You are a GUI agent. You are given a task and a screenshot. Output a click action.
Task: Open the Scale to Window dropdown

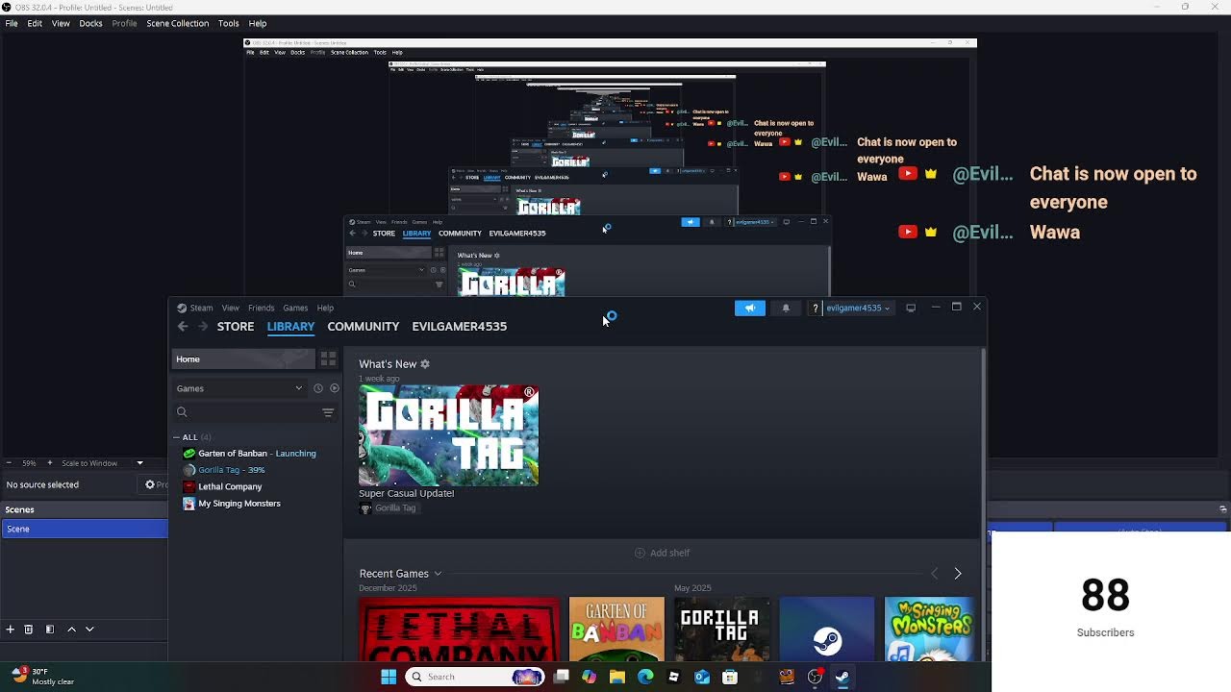pyautogui.click(x=101, y=463)
